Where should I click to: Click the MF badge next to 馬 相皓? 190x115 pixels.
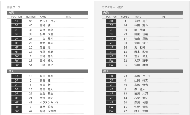pyautogui.click(x=111, y=48)
